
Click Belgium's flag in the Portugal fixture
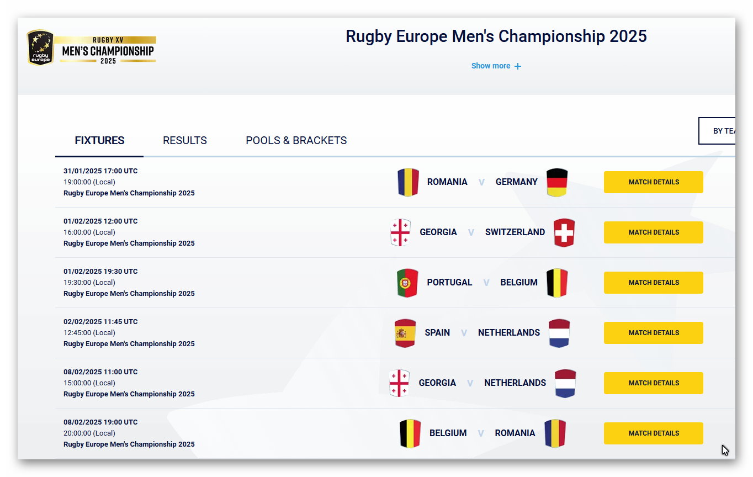[x=556, y=283]
